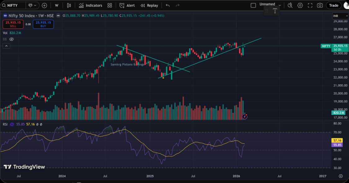This screenshot has width=349, height=183.
Task: Click the 820.2M volume axis label
Action: click(x=339, y=113)
